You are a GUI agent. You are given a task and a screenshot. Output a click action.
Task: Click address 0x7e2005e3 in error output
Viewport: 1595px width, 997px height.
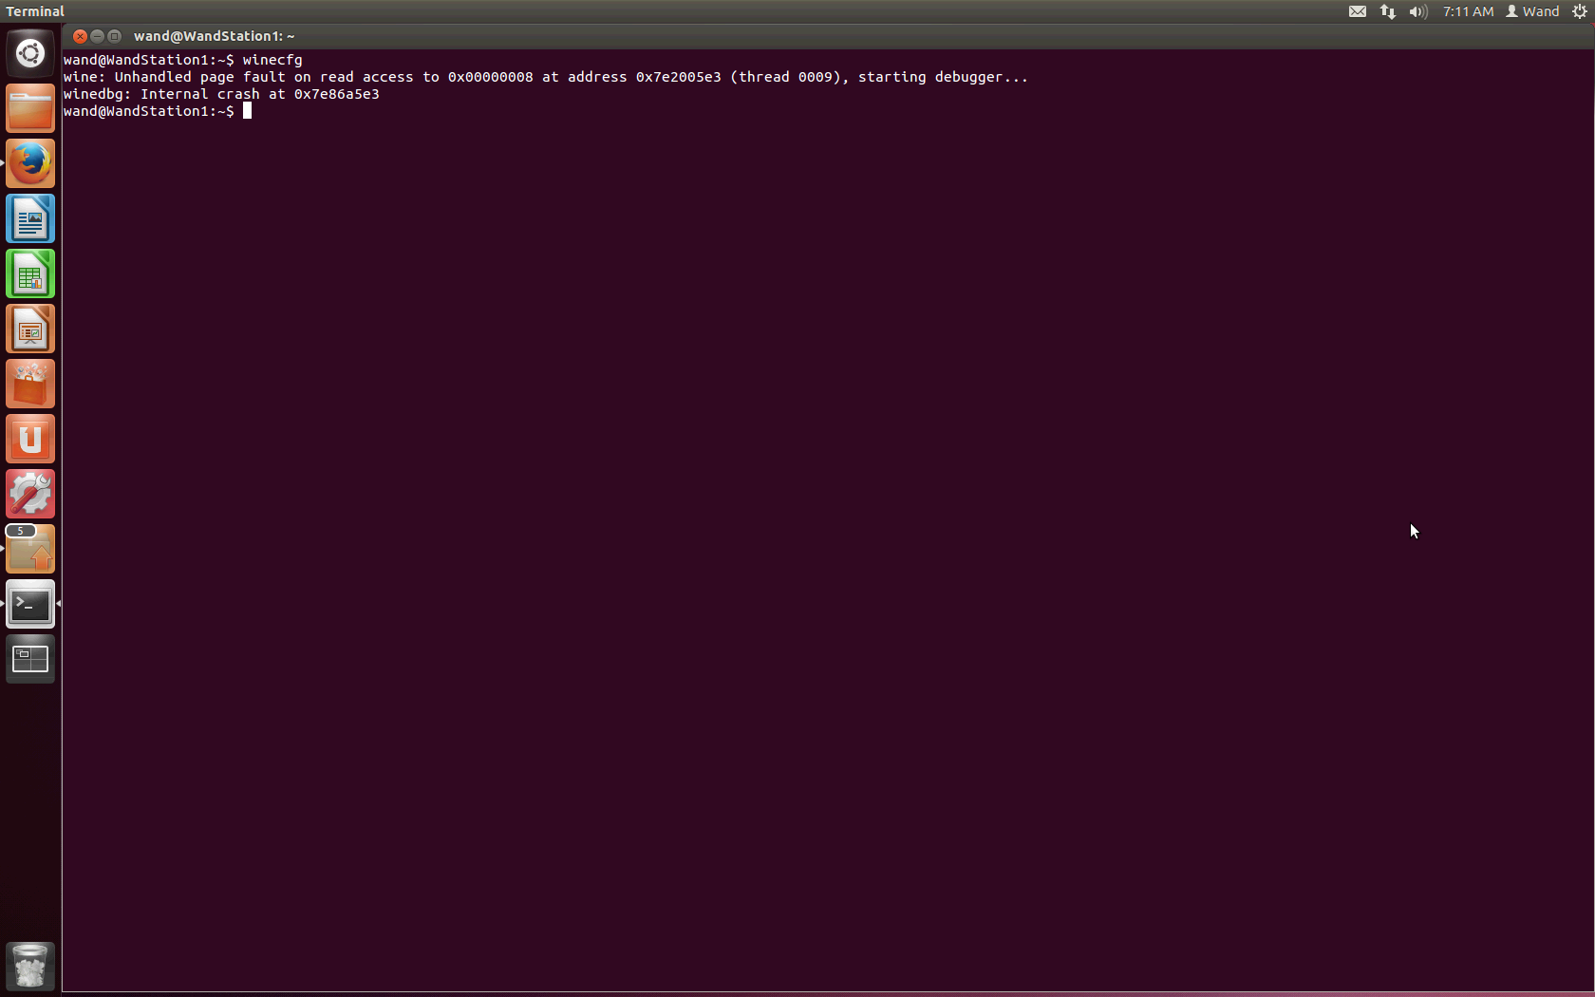coord(678,77)
